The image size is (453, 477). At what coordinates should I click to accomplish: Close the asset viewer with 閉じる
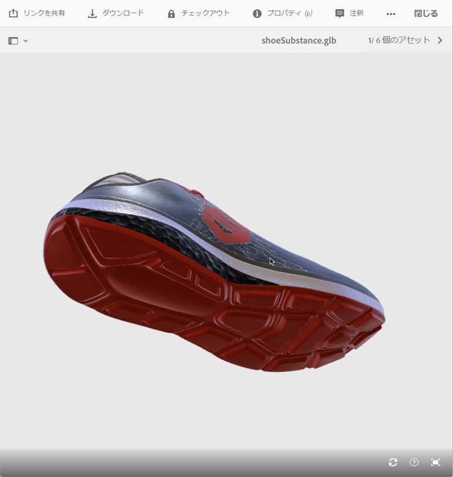click(x=426, y=13)
